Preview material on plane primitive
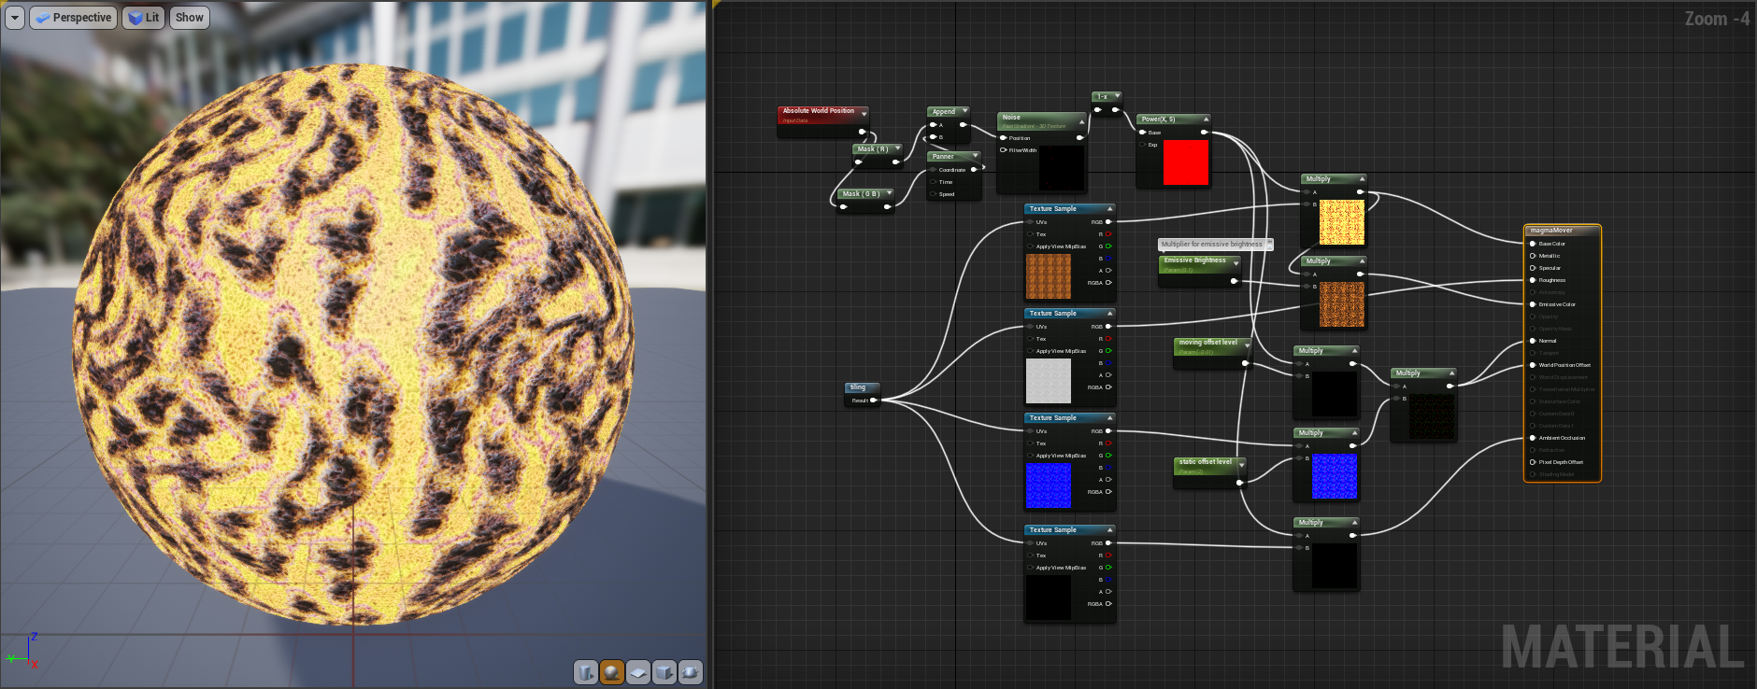Screen dimensions: 1757x689 (x=638, y=672)
